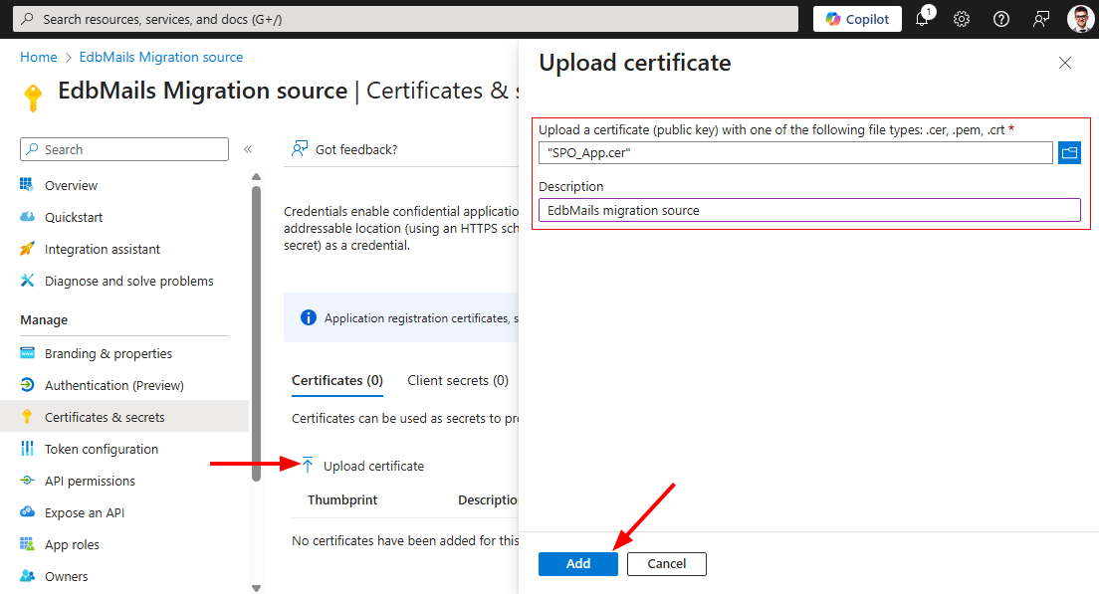Click the Home breadcrumb link

tap(39, 58)
